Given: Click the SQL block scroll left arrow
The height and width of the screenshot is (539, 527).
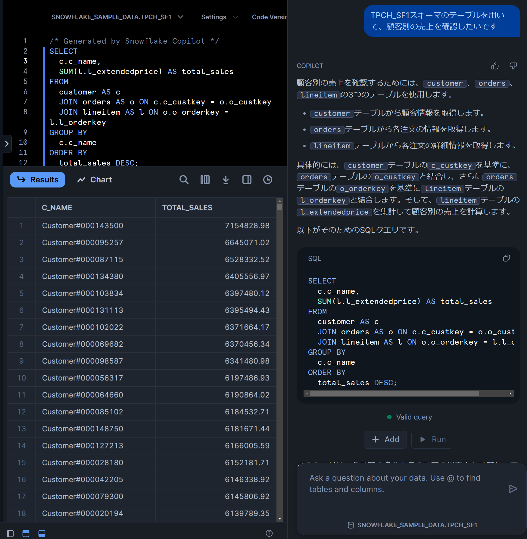Looking at the screenshot, I should click(x=307, y=393).
